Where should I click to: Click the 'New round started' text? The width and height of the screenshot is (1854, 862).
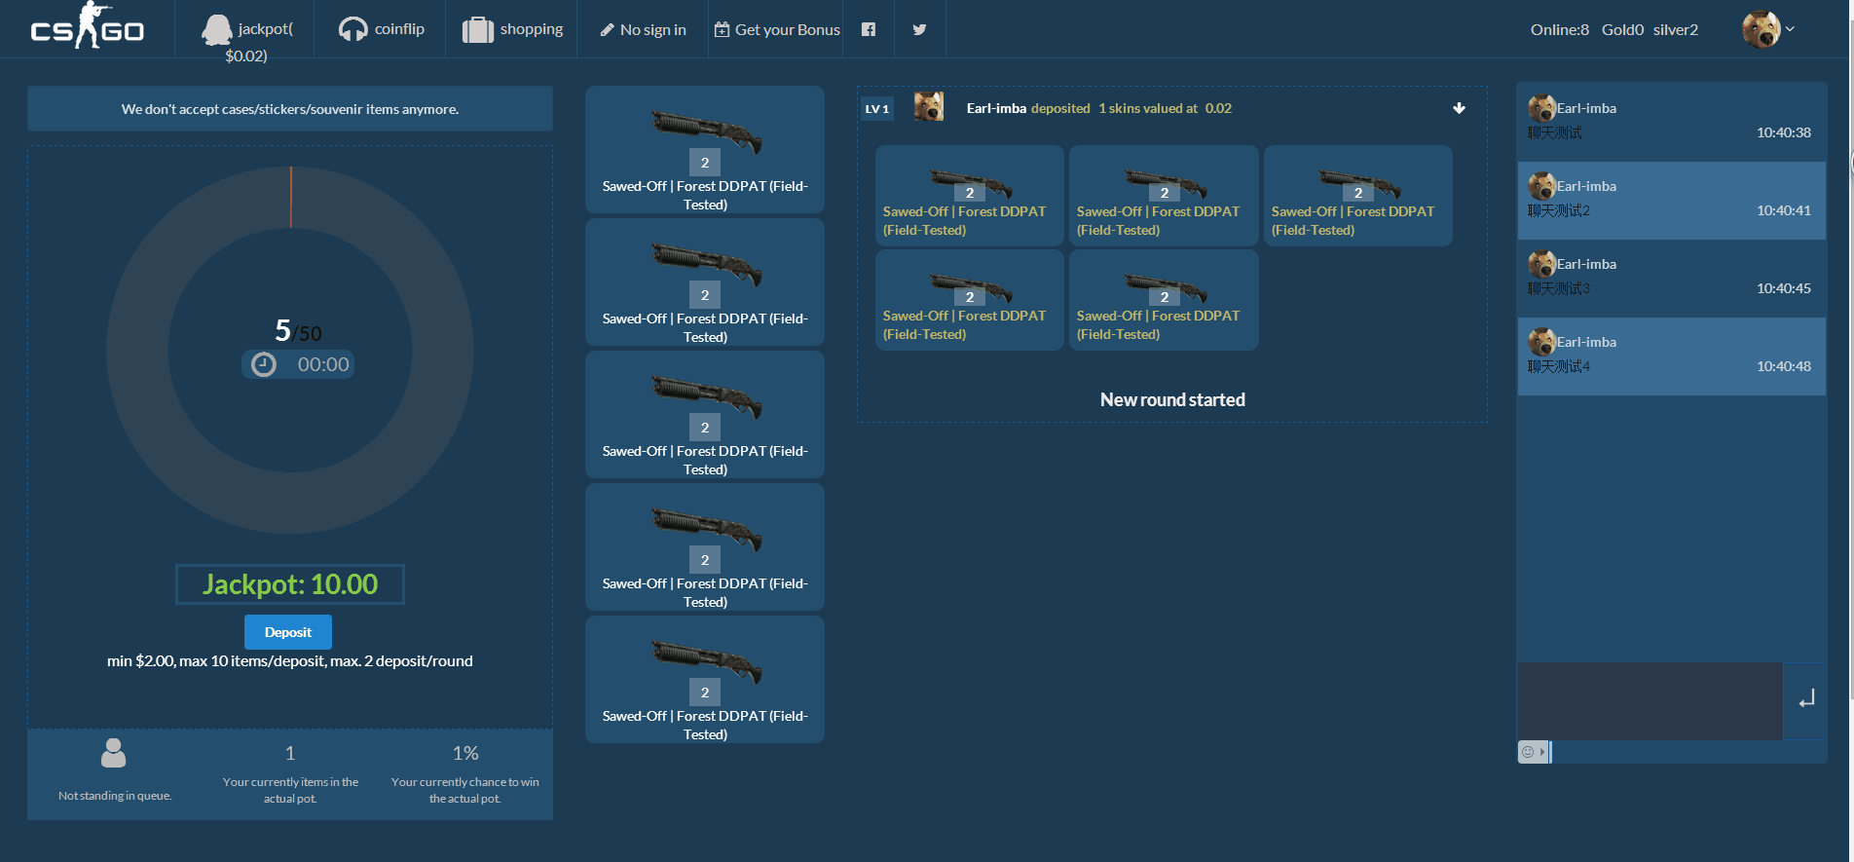point(1172,400)
